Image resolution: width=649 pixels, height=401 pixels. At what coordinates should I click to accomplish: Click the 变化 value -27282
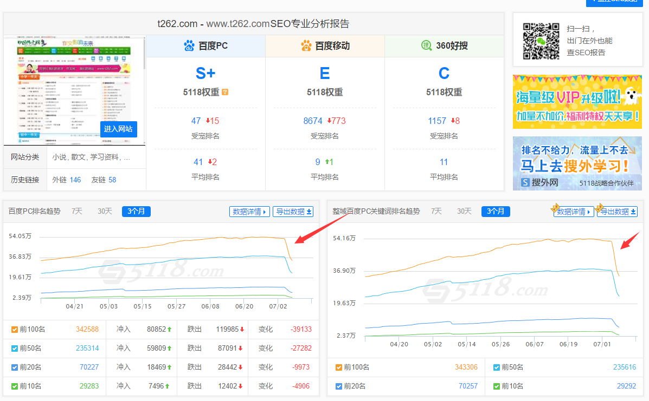301,349
